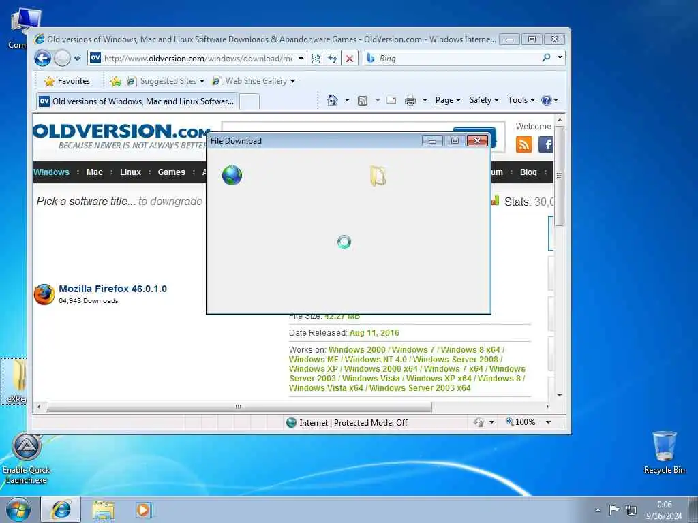This screenshot has width=698, height=523.
Task: Click the Facebook icon on page
Action: [546, 144]
